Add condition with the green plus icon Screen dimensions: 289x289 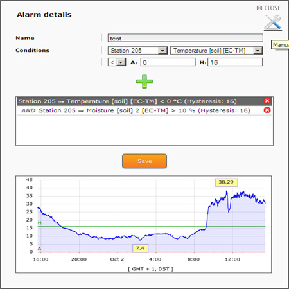click(144, 82)
